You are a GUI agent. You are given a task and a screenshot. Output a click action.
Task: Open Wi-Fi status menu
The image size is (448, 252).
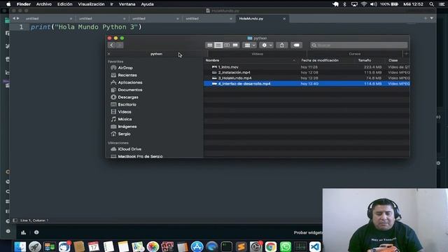[x=364, y=4]
